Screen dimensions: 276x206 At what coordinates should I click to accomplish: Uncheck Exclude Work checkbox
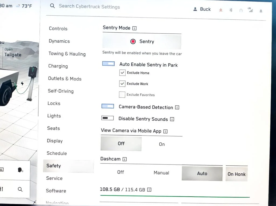click(x=122, y=83)
